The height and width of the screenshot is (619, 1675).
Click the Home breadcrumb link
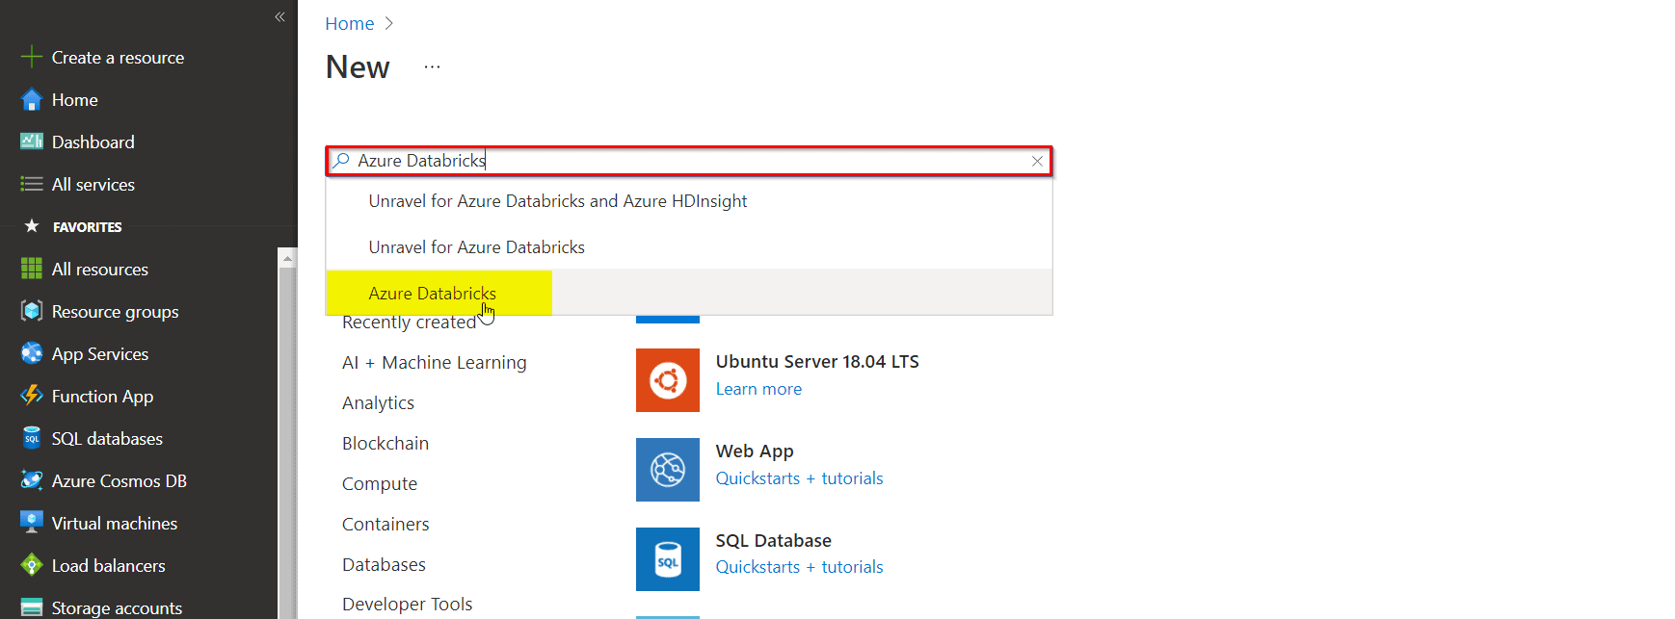point(349,24)
